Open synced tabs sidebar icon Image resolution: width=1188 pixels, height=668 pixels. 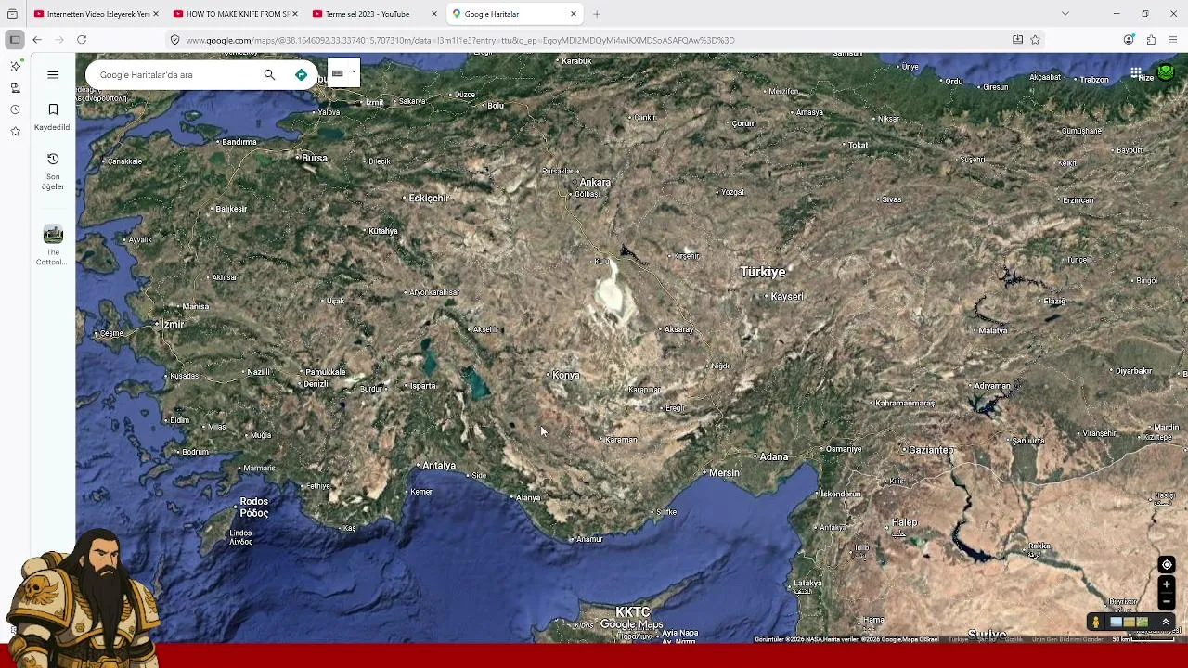pos(15,88)
